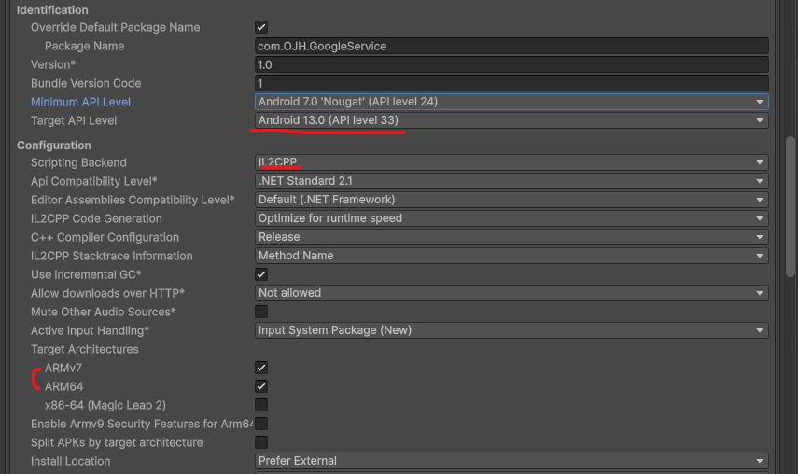This screenshot has width=798, height=474.
Task: Open IL2CPP Stacktrace Information dropdown
Action: [511, 256]
